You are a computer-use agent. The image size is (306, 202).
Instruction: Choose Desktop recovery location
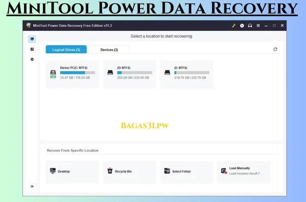point(72,172)
